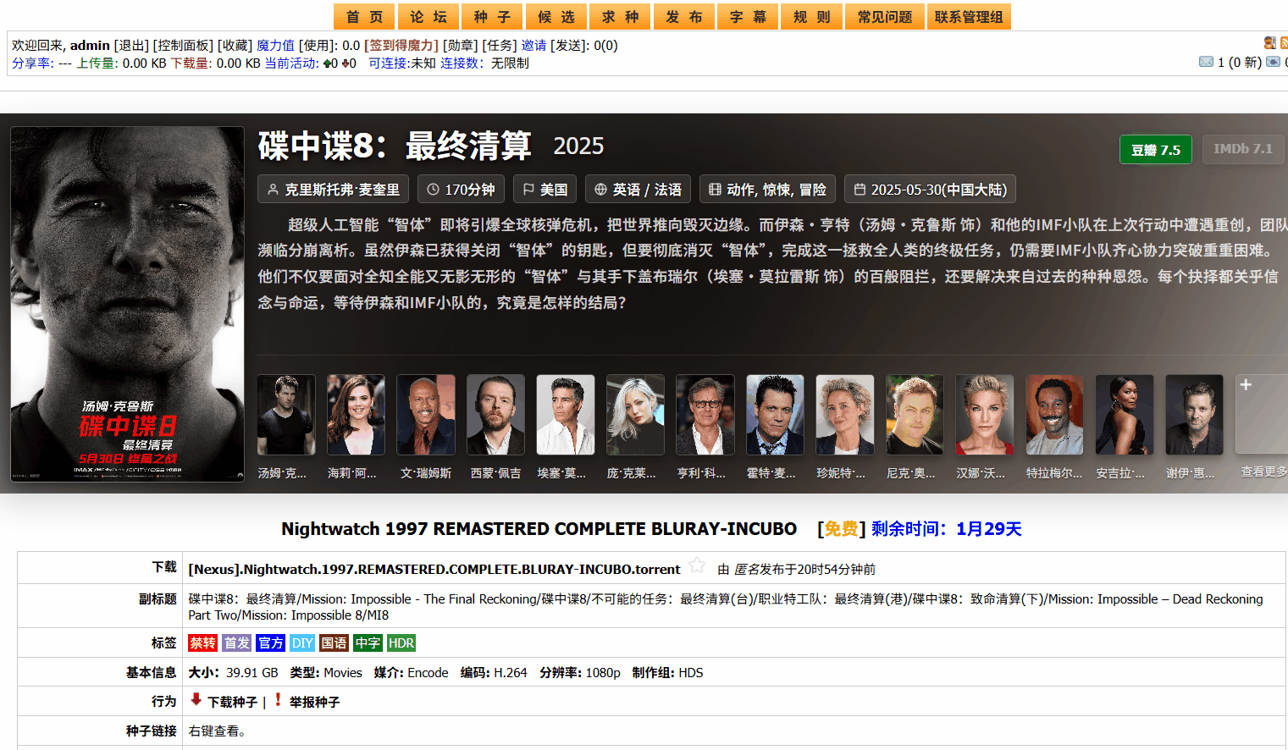1288x750 pixels.
Task: Click the movie poster image
Action: tap(127, 304)
